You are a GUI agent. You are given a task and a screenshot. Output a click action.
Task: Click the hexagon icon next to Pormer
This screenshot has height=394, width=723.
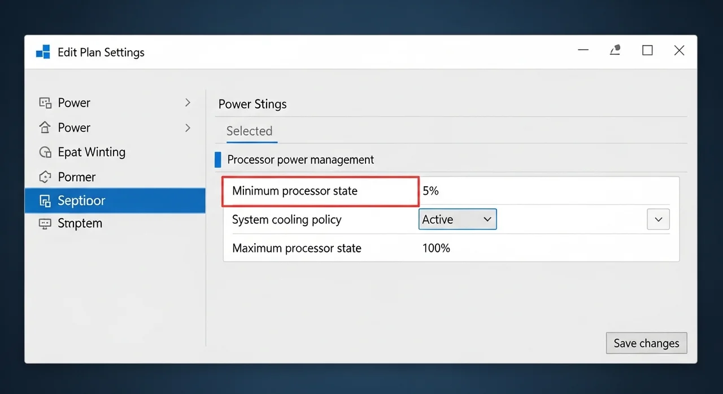pyautogui.click(x=45, y=177)
